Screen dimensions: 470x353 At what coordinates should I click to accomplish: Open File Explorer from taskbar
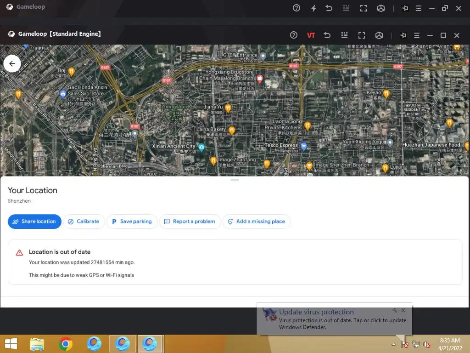point(37,344)
